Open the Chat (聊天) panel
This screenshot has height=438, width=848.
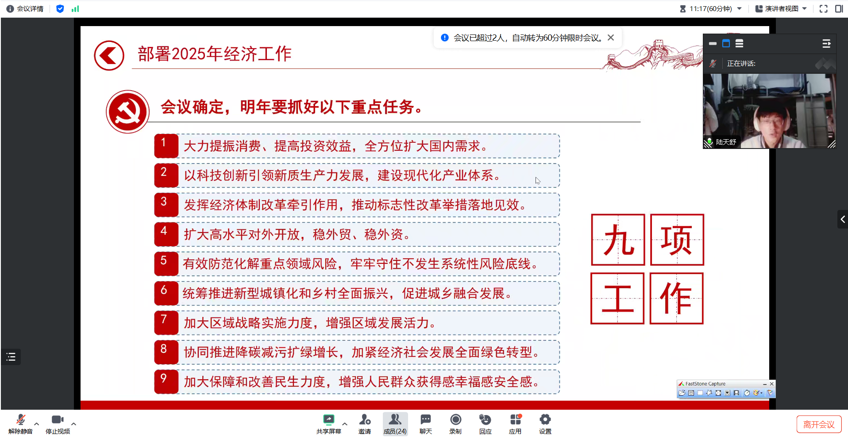coord(425,420)
